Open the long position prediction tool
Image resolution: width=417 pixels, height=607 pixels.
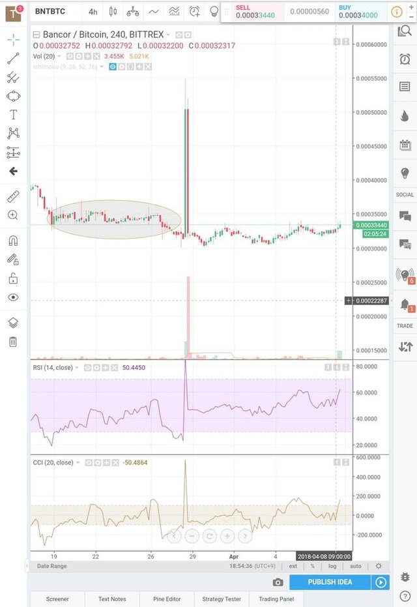point(13,153)
